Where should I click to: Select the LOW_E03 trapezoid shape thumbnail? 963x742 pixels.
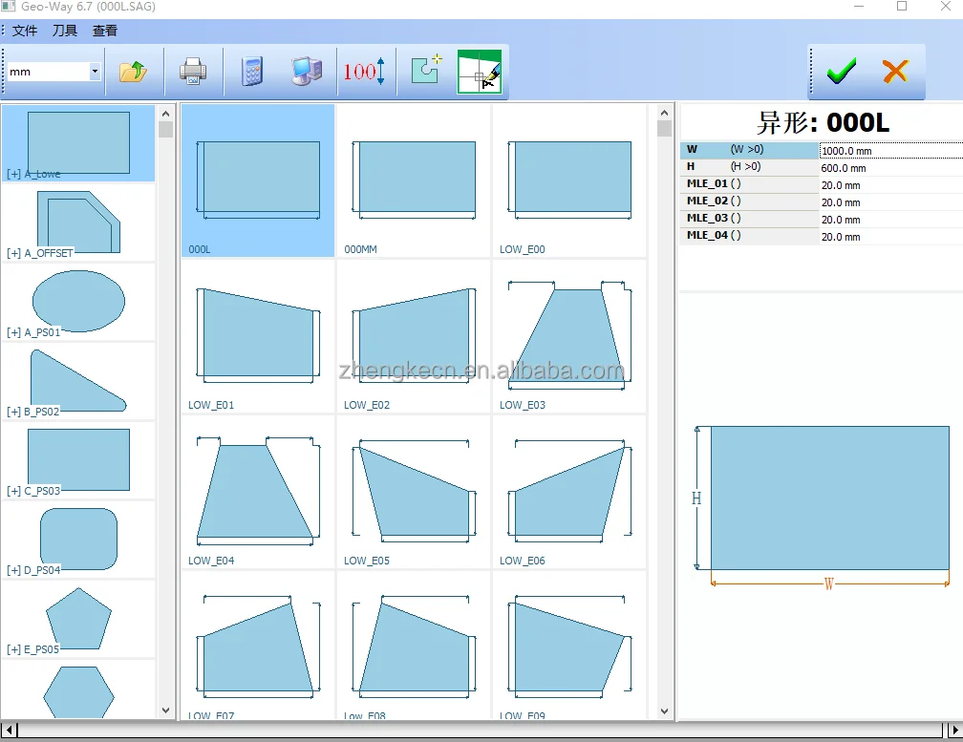point(568,336)
